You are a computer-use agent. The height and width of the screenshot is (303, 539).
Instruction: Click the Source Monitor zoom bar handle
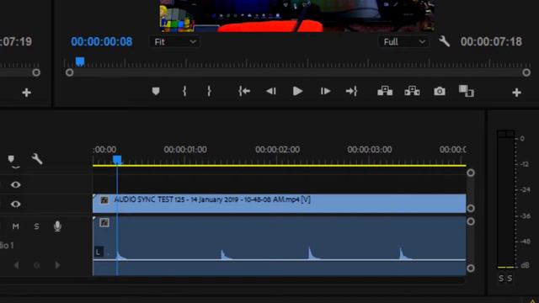[x=36, y=72]
